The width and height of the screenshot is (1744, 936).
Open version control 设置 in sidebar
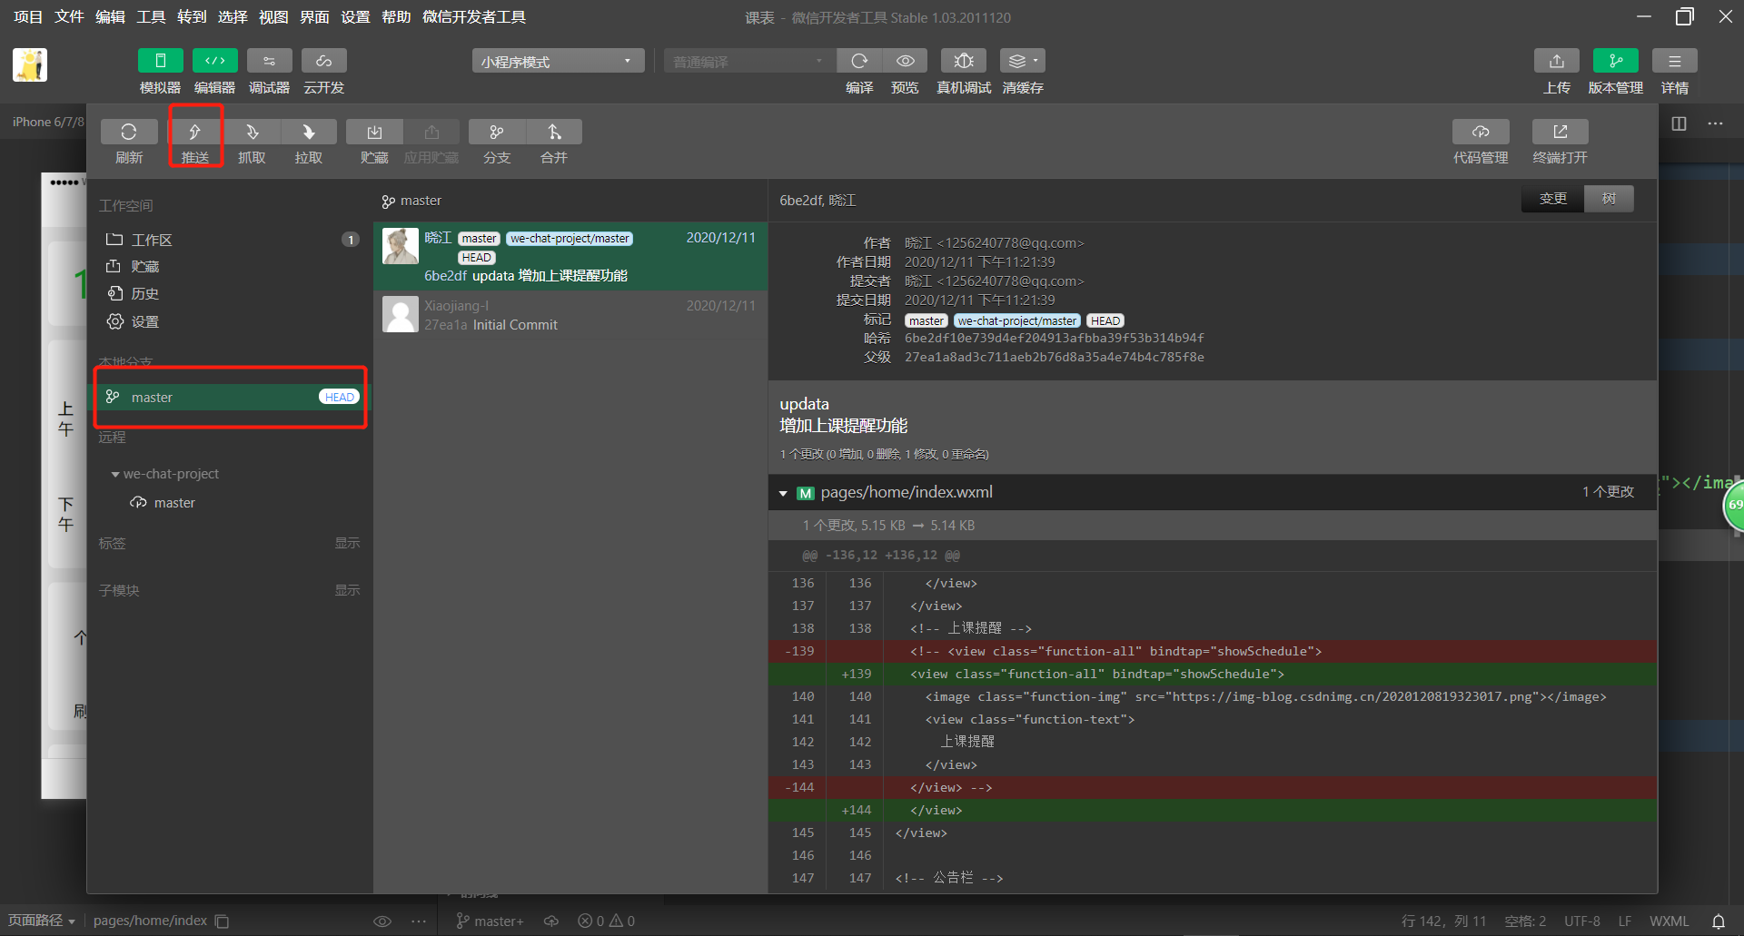click(x=232, y=322)
